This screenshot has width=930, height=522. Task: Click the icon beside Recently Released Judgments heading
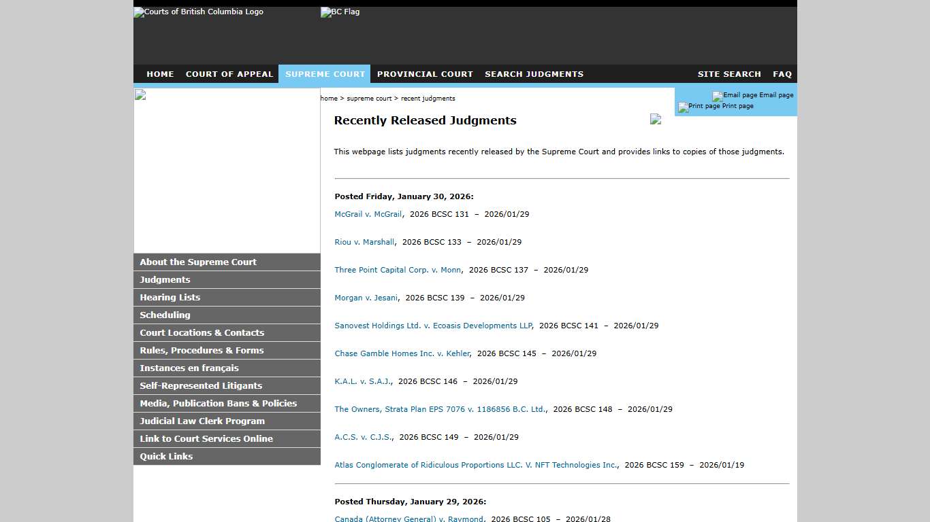656,119
